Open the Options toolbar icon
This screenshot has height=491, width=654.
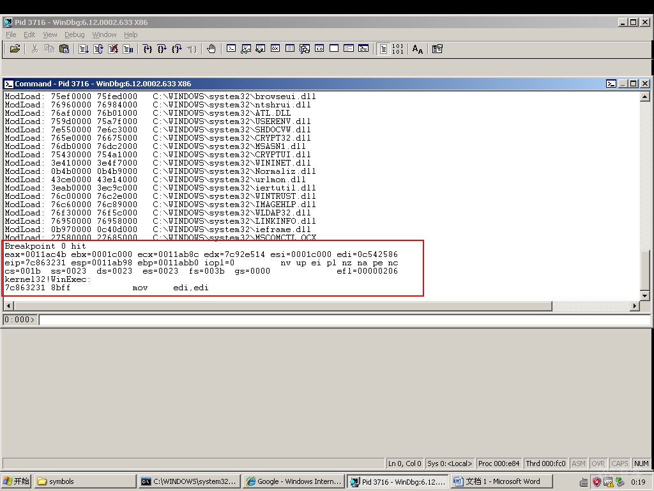pyautogui.click(x=437, y=49)
